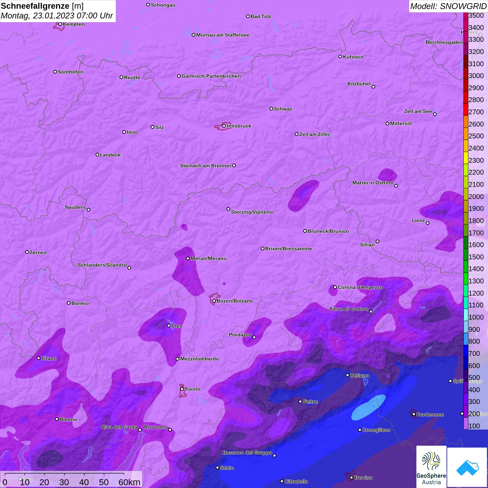
Task: Click the Kempten city marker dot
Action: click(x=60, y=24)
